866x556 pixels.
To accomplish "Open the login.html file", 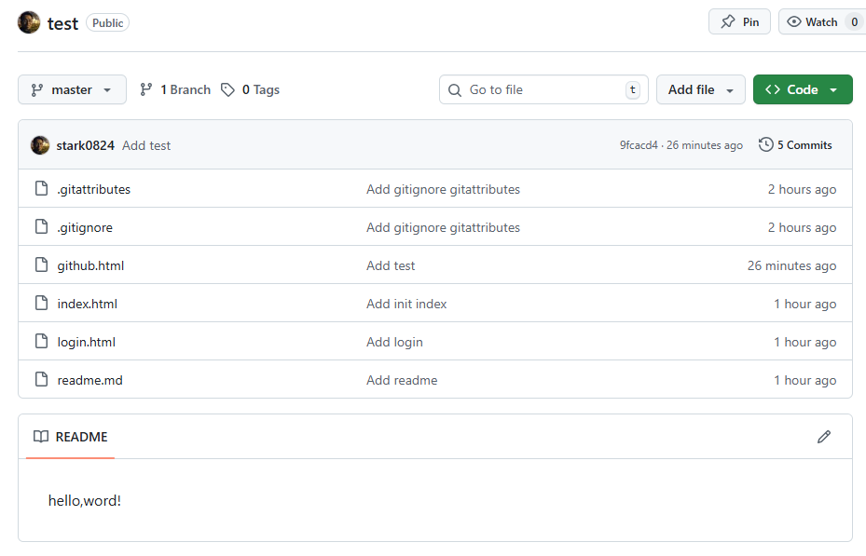I will (86, 342).
